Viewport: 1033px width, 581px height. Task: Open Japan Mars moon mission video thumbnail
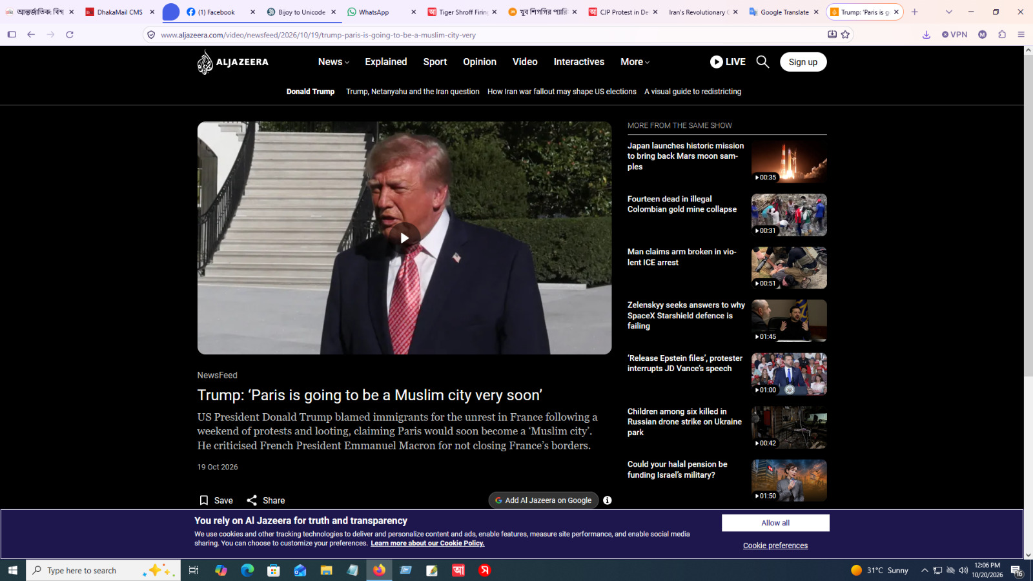789,162
